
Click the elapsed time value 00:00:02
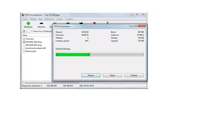click(x=85, y=32)
